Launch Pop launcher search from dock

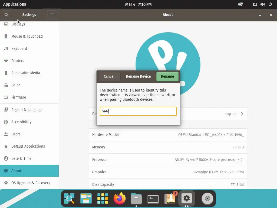click(69, 199)
